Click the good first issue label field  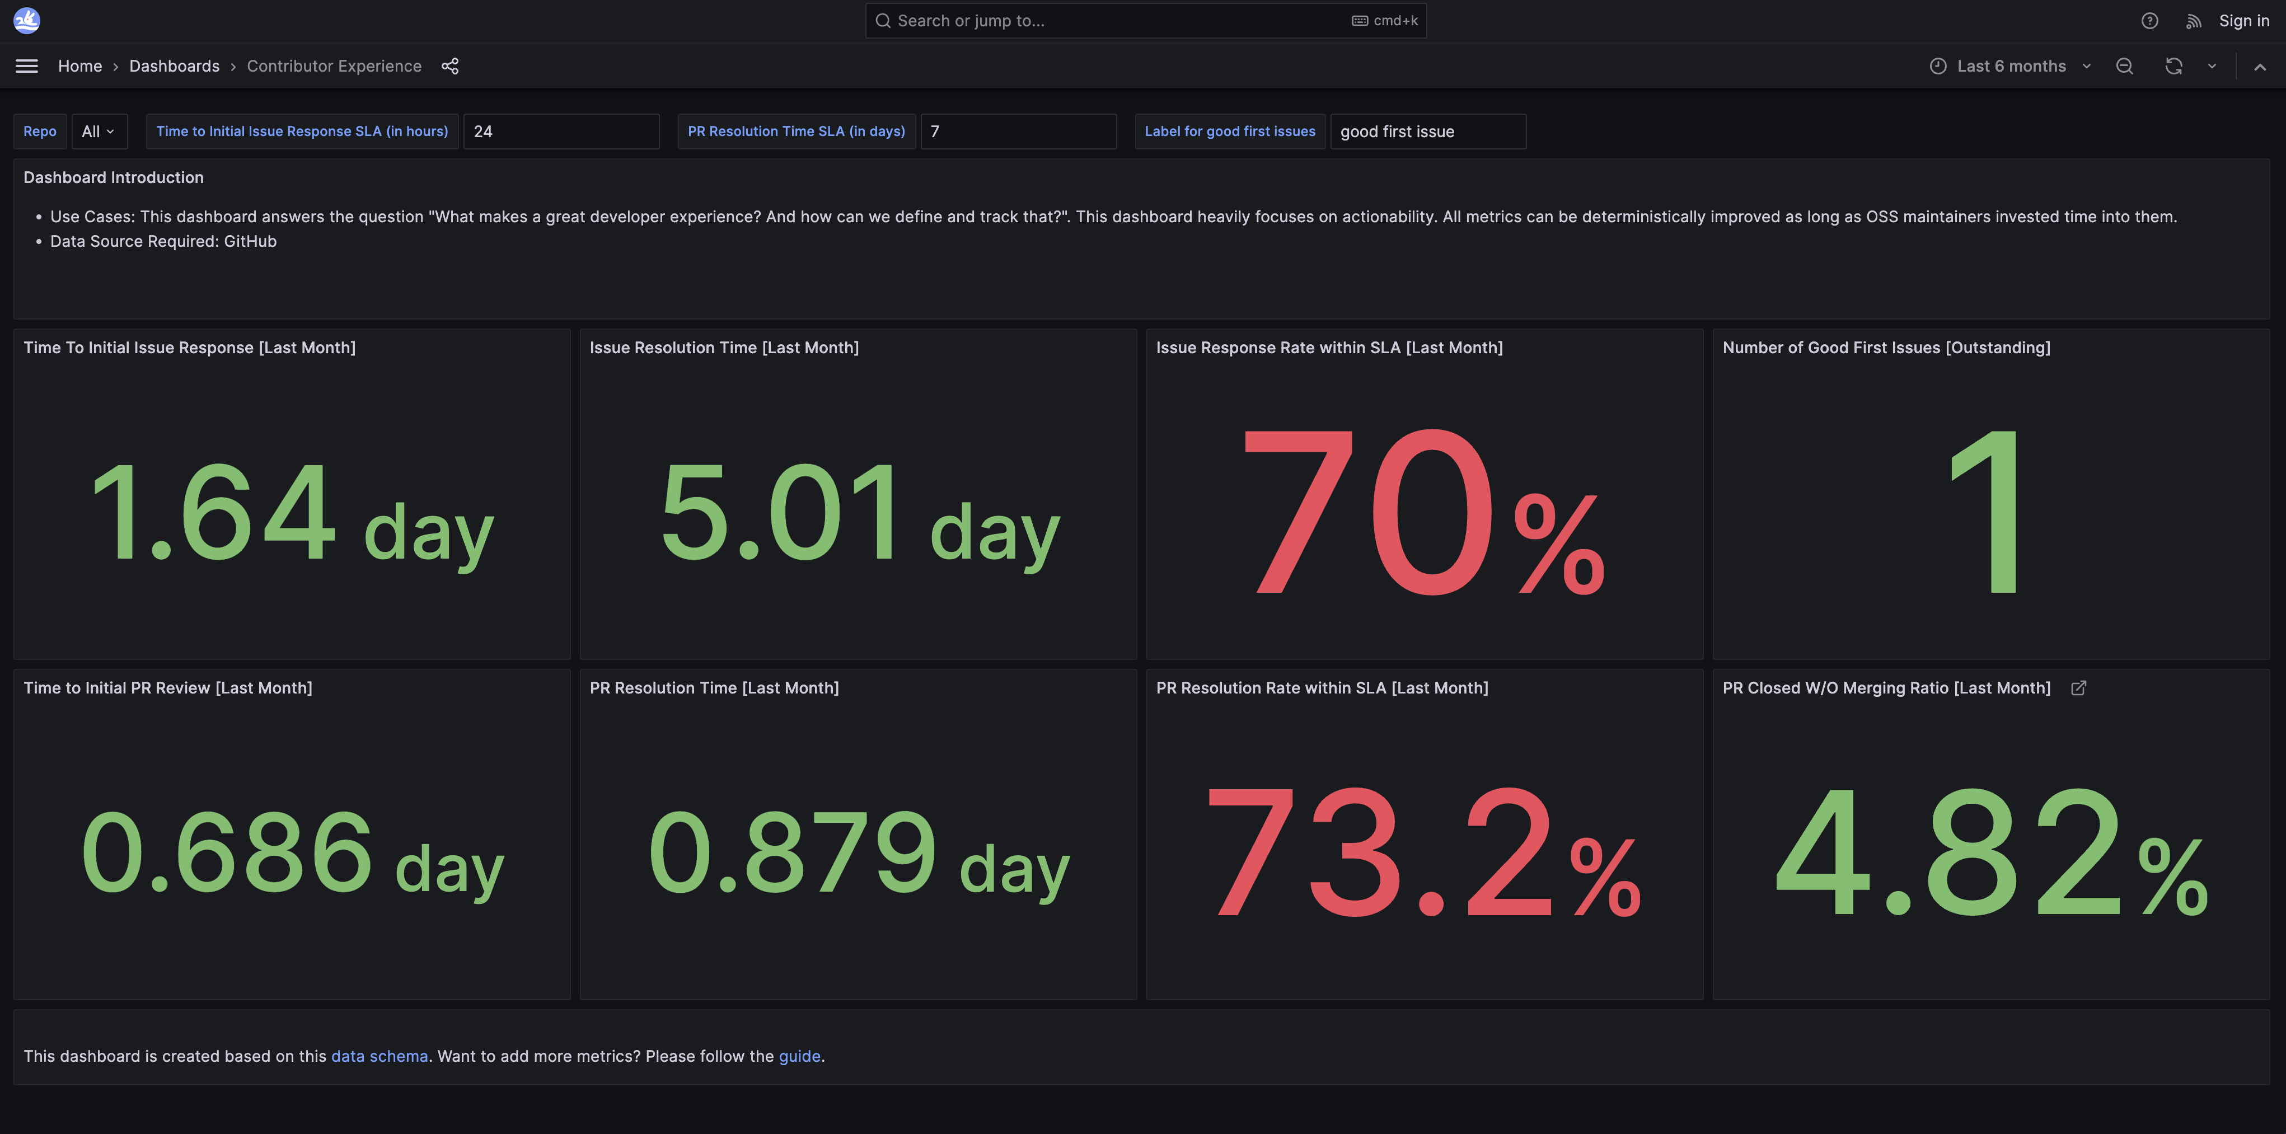(x=1427, y=132)
